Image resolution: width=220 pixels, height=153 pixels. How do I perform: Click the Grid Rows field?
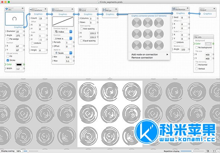(92, 22)
